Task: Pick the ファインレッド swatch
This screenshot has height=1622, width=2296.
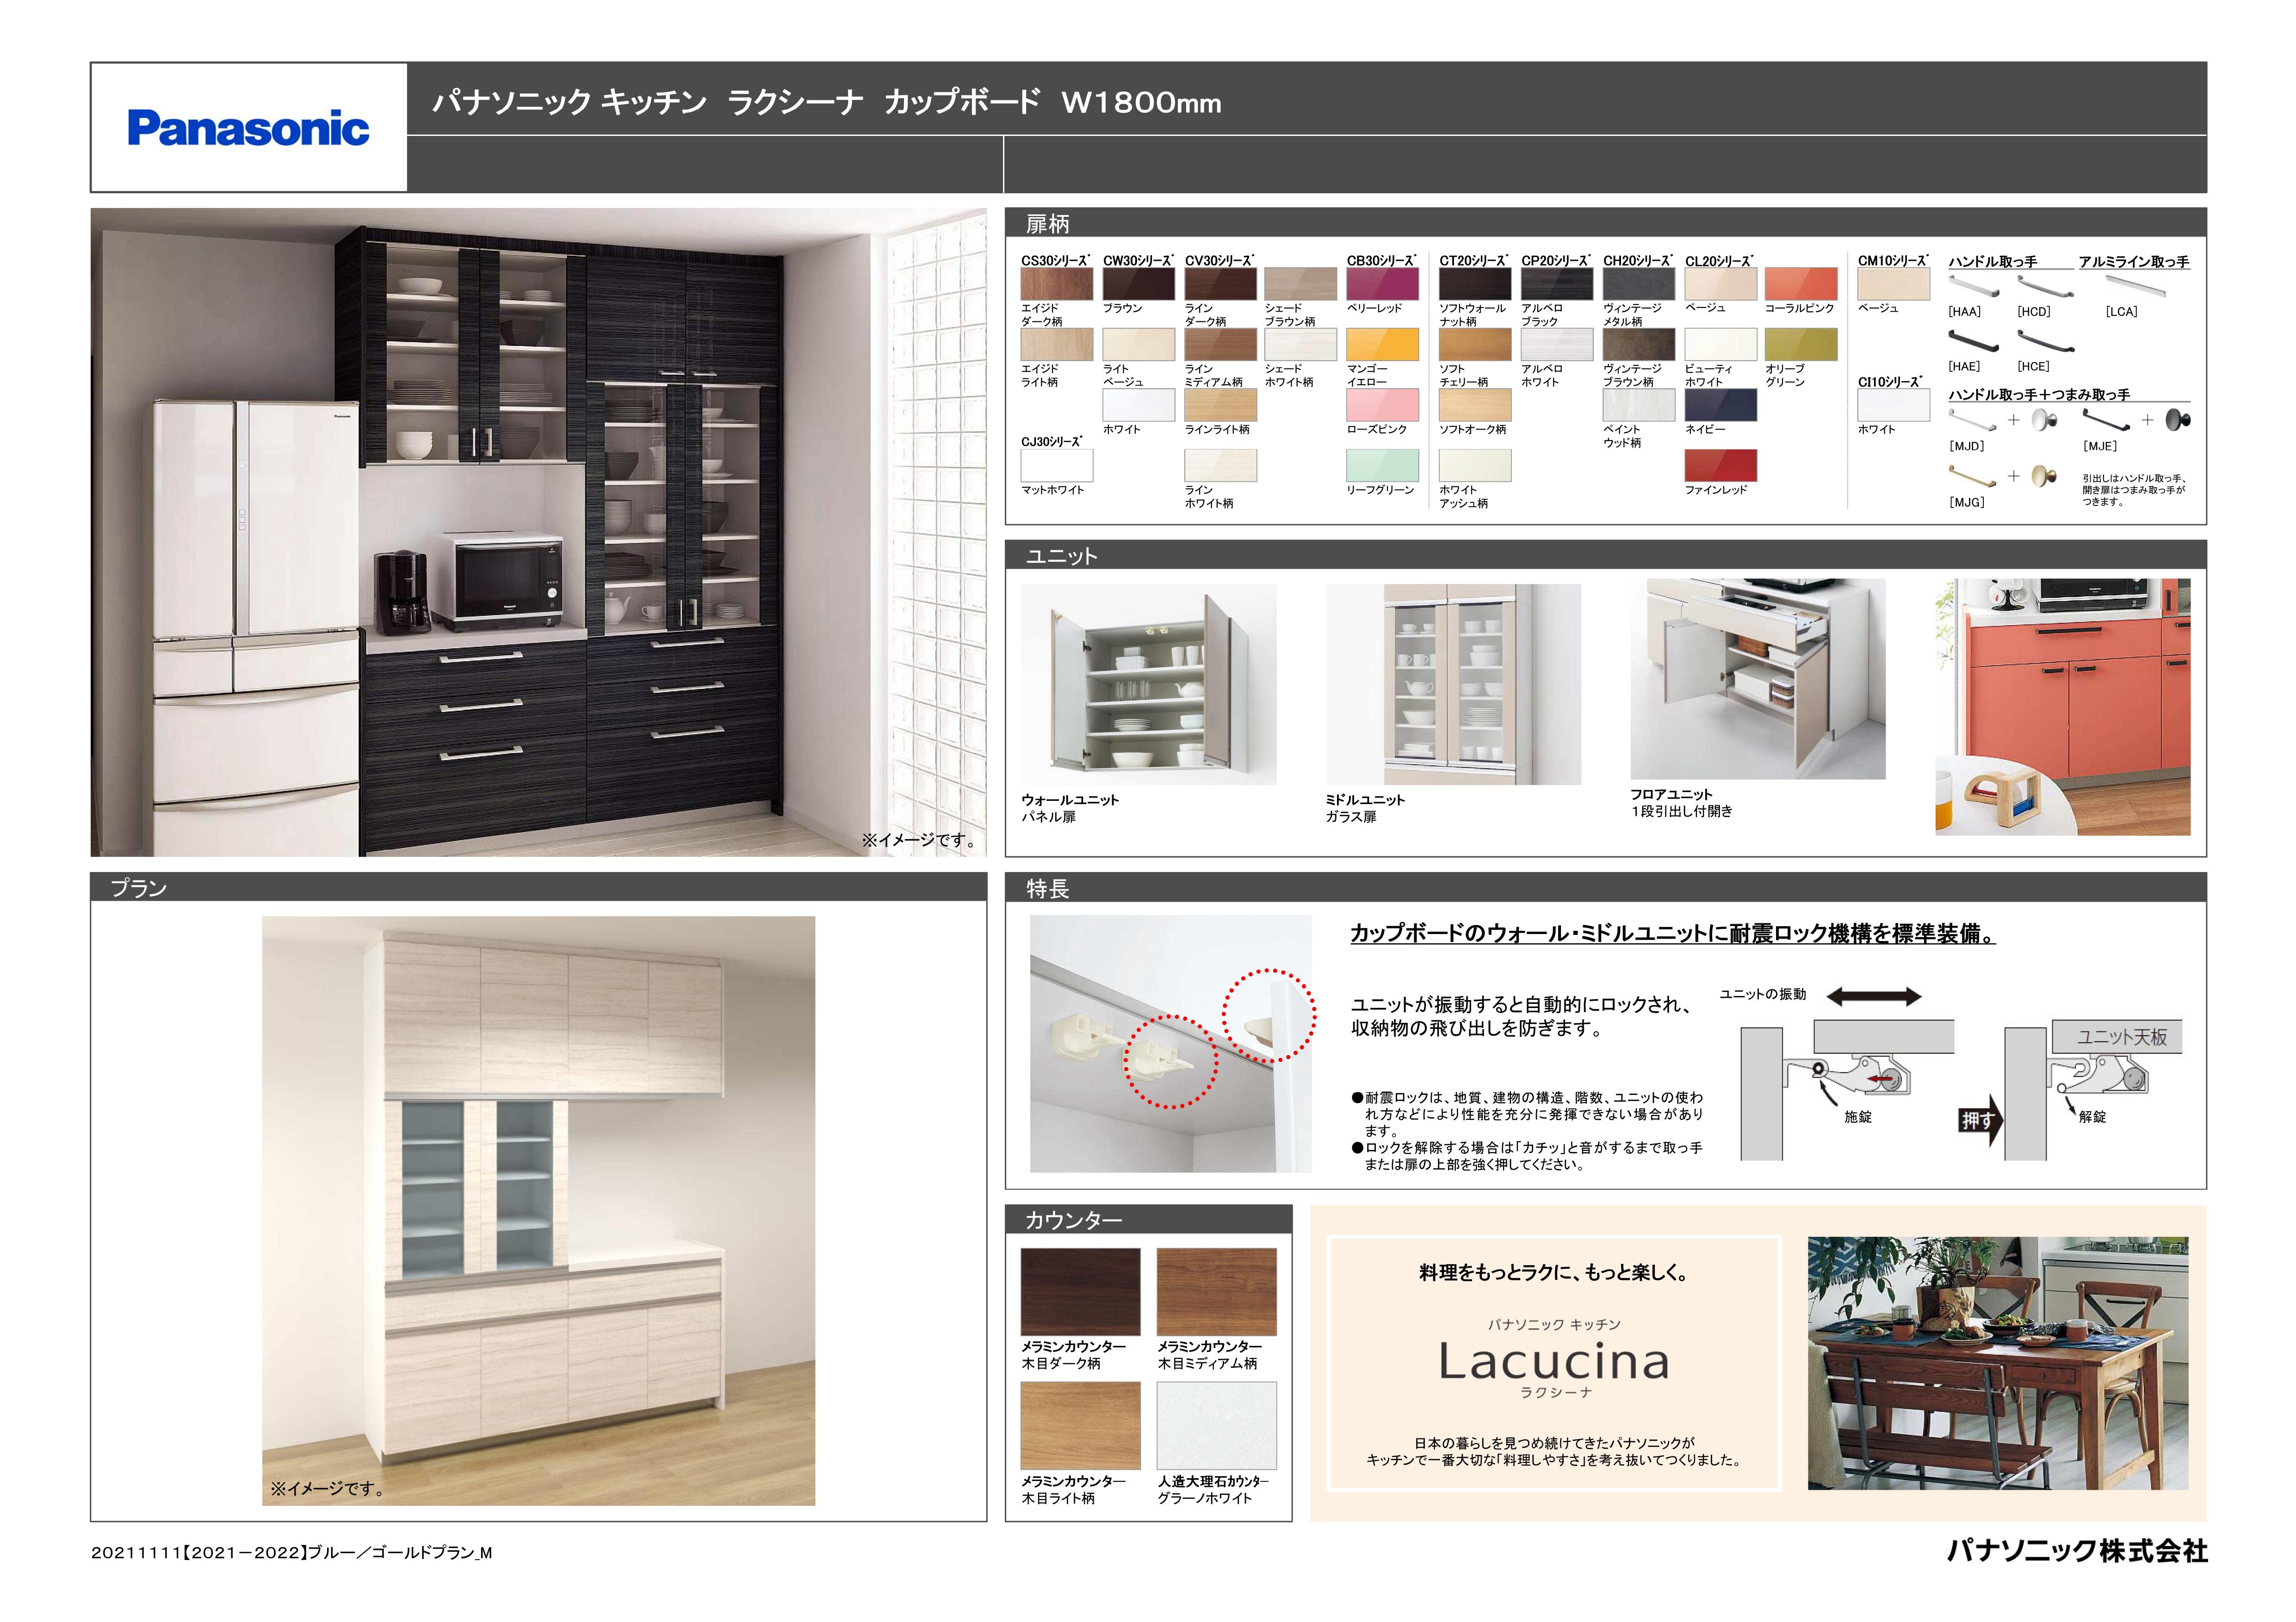Action: 1721,466
